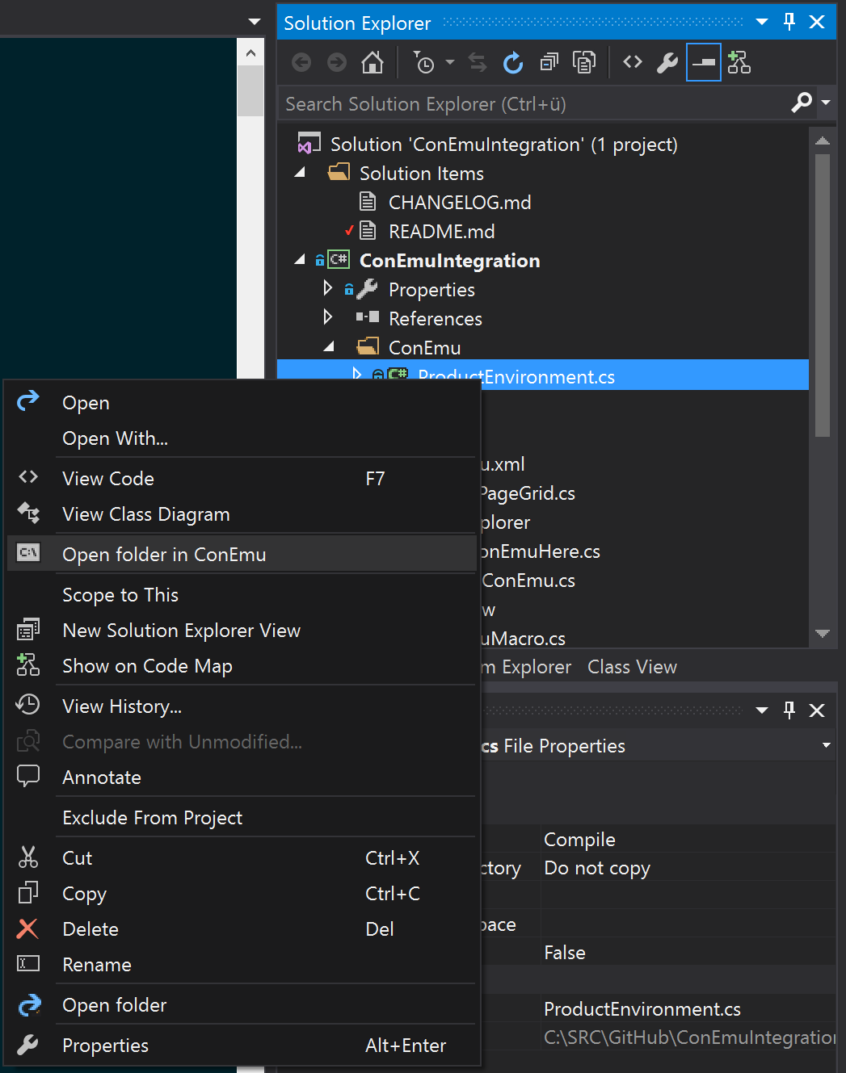The width and height of the screenshot is (846, 1073).
Task: Select Solution 'ConEmuIntegration' root node
Action: [x=503, y=145]
